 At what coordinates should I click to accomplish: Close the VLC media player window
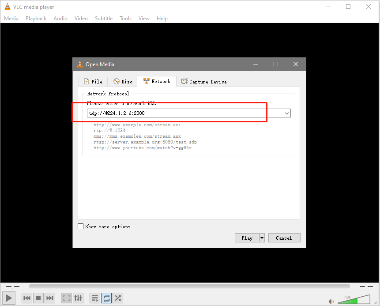[x=369, y=7]
